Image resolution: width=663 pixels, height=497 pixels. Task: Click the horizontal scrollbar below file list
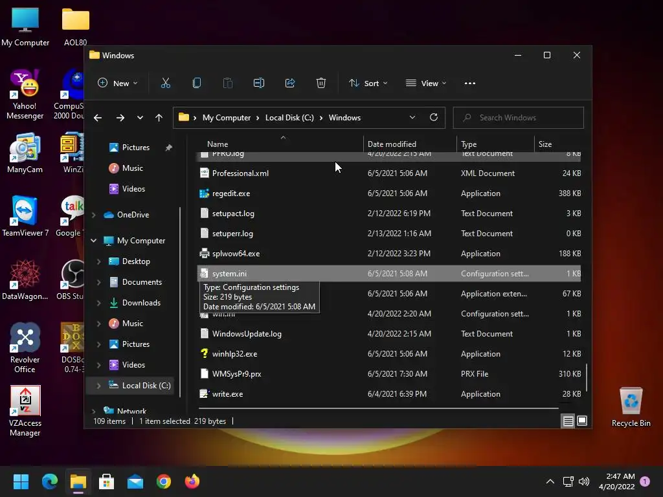(x=378, y=408)
